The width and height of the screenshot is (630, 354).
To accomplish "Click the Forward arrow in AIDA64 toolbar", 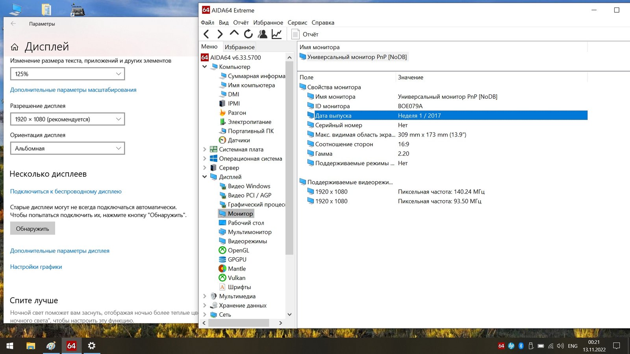I will (220, 34).
